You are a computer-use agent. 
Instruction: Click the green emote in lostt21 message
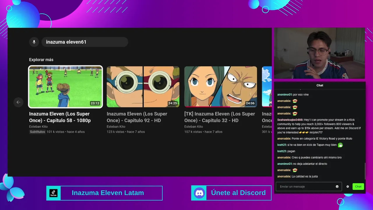point(340,145)
